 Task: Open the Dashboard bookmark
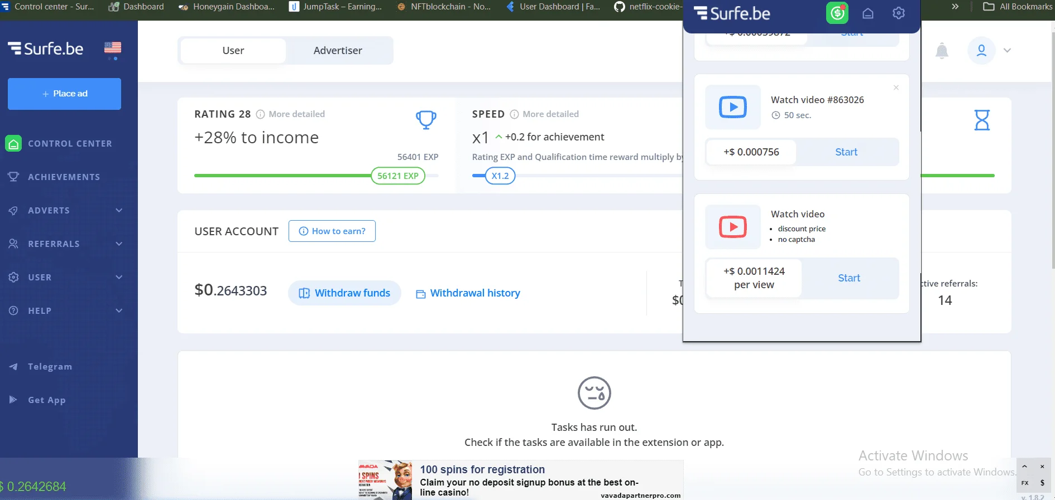[x=136, y=7]
